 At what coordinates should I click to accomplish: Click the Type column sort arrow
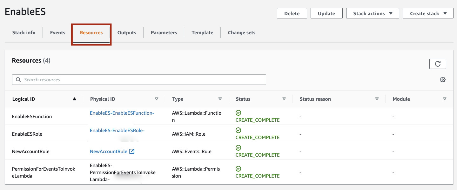tap(220, 99)
